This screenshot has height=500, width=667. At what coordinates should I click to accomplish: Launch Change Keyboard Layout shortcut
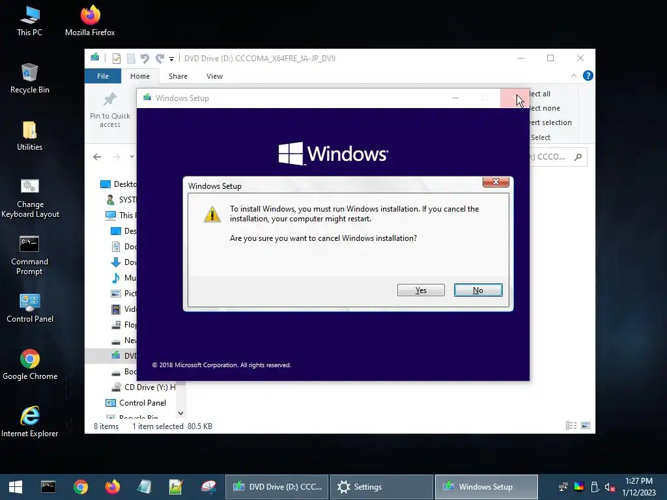(x=30, y=198)
